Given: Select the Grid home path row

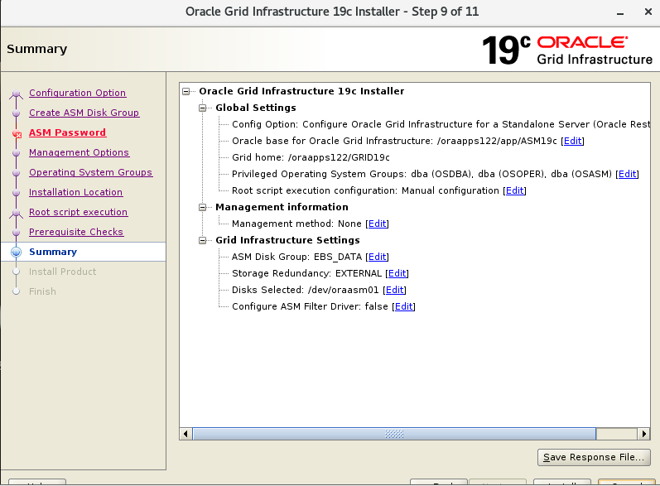Looking at the screenshot, I should [x=311, y=157].
